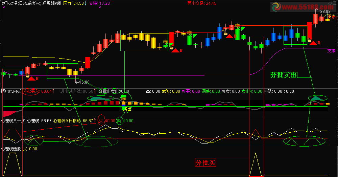This screenshot has height=177, width=338.
Task: Click the 心理线八十买 indicator name
Action: (13, 121)
